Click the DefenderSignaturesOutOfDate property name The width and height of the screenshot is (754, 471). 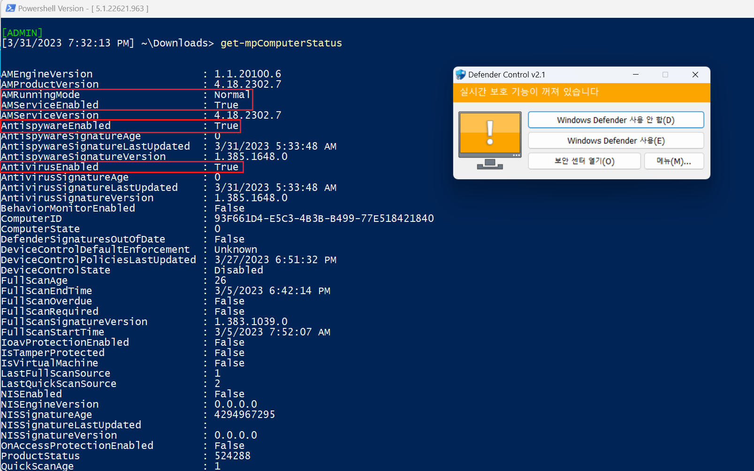coord(83,239)
